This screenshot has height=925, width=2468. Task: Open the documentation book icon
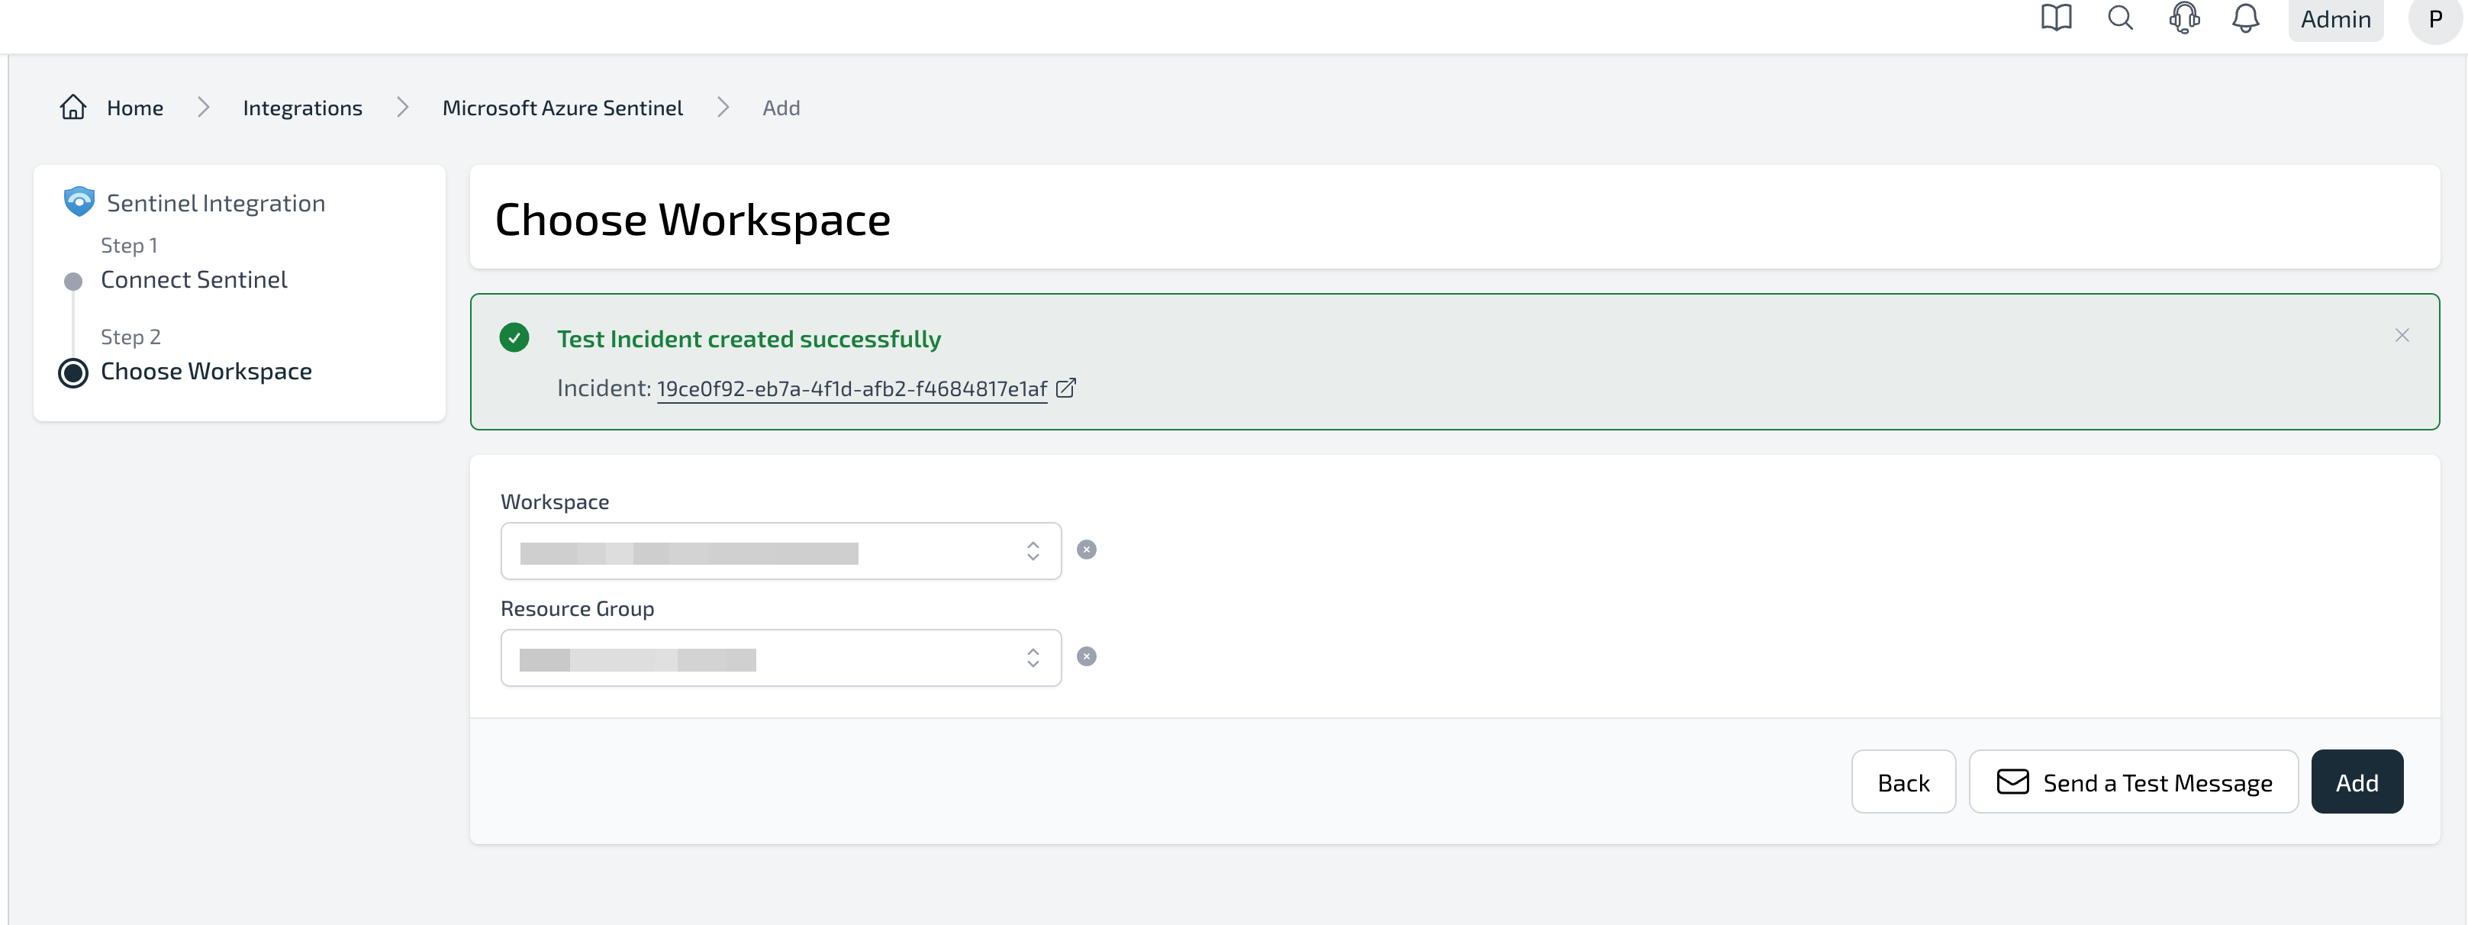[x=2055, y=18]
